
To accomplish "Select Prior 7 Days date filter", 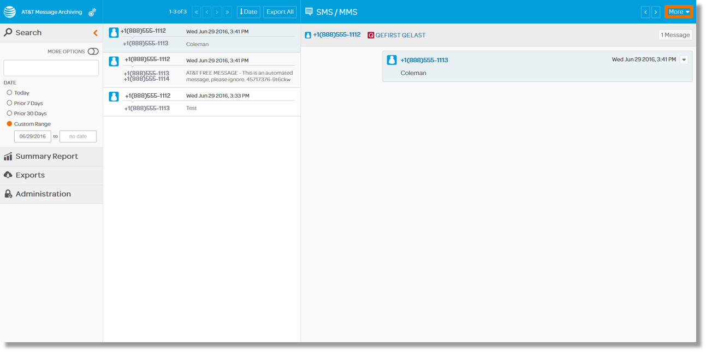I will pos(9,103).
